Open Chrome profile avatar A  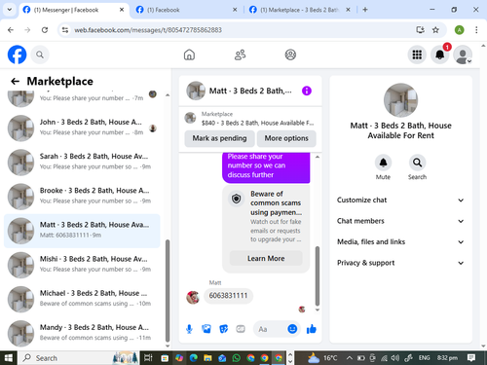pyautogui.click(x=459, y=30)
